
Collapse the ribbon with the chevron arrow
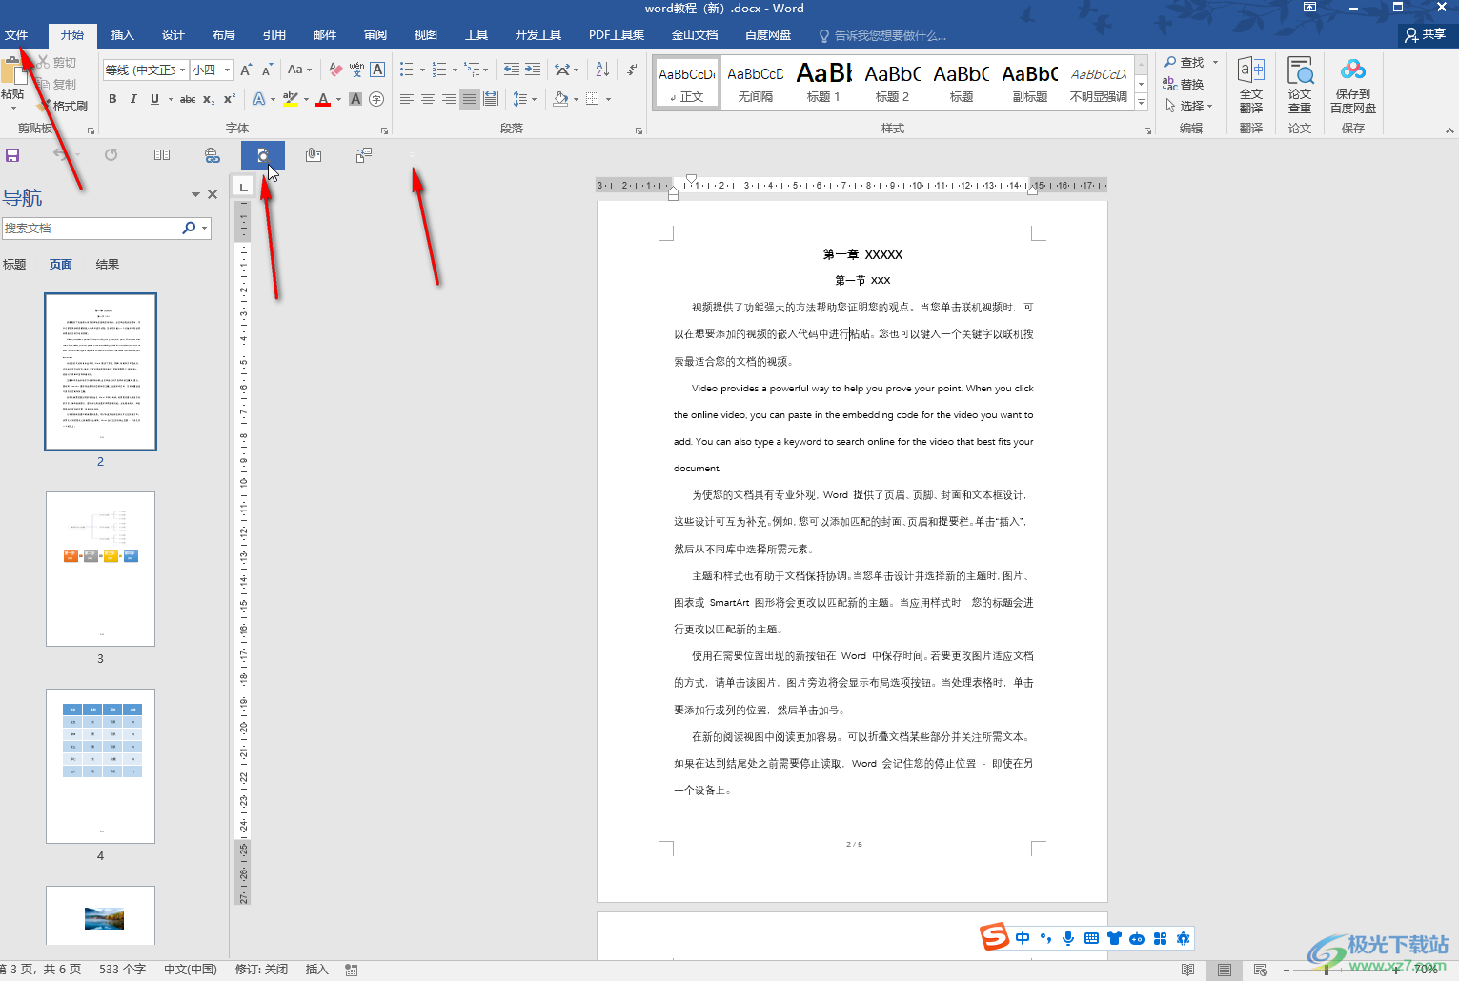click(1449, 130)
